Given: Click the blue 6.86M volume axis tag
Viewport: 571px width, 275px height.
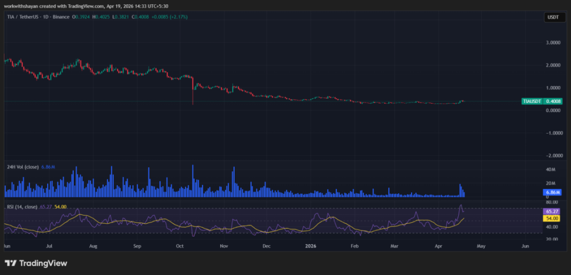Looking at the screenshot, I should tap(552, 192).
